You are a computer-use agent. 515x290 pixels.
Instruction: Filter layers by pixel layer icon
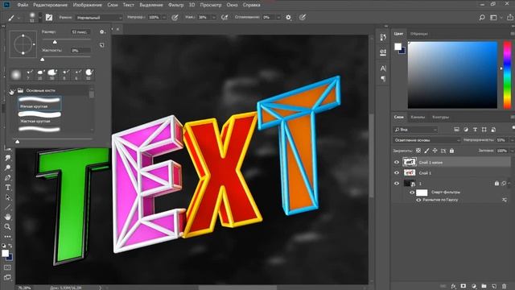click(456, 130)
